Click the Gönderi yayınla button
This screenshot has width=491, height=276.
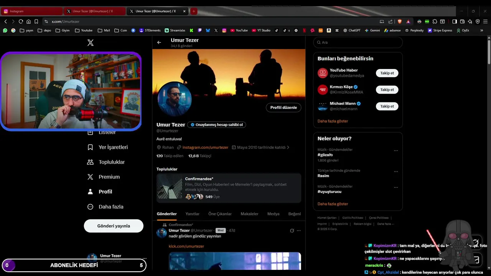[114, 226]
